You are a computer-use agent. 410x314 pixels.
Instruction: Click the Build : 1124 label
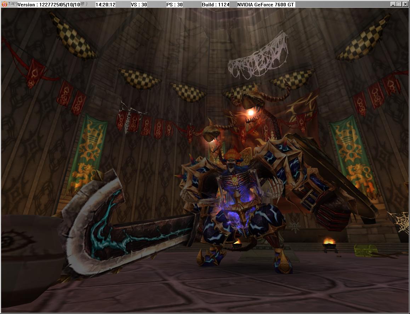coord(216,5)
